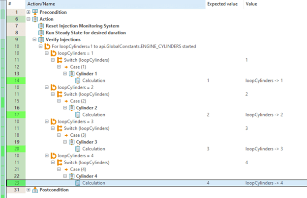Viewport: 307px width, 198px height.
Task: Click the Case (3) arrow icon
Action: click(x=66, y=135)
